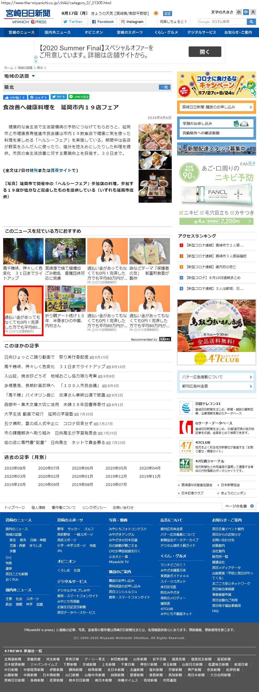Image resolution: width=259 pixels, height=692 pixels.
Task: Open the 宮崎のスポーツ nav tab
Action: pos(130,32)
